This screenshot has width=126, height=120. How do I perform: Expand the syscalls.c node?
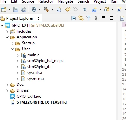pos(18,73)
